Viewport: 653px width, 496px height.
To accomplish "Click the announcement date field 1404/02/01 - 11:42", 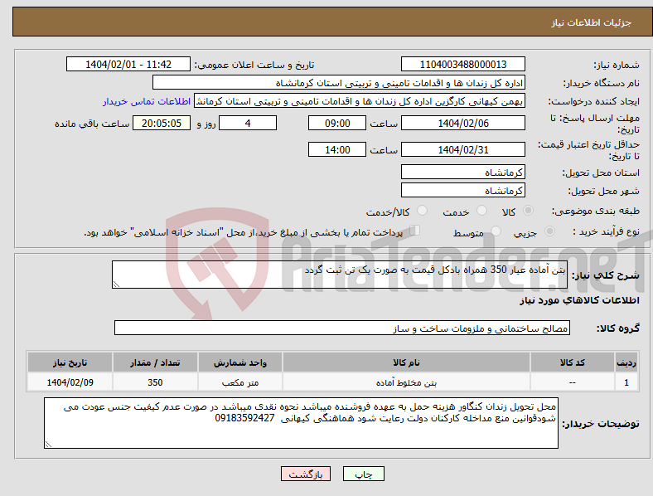I will 128,64.
